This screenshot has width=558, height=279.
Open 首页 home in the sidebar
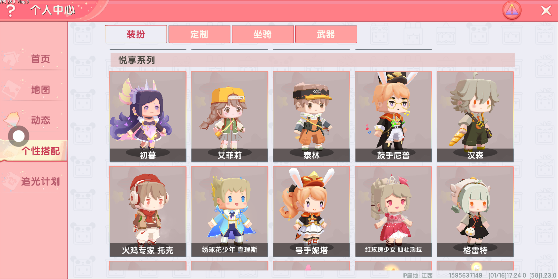click(x=34, y=59)
